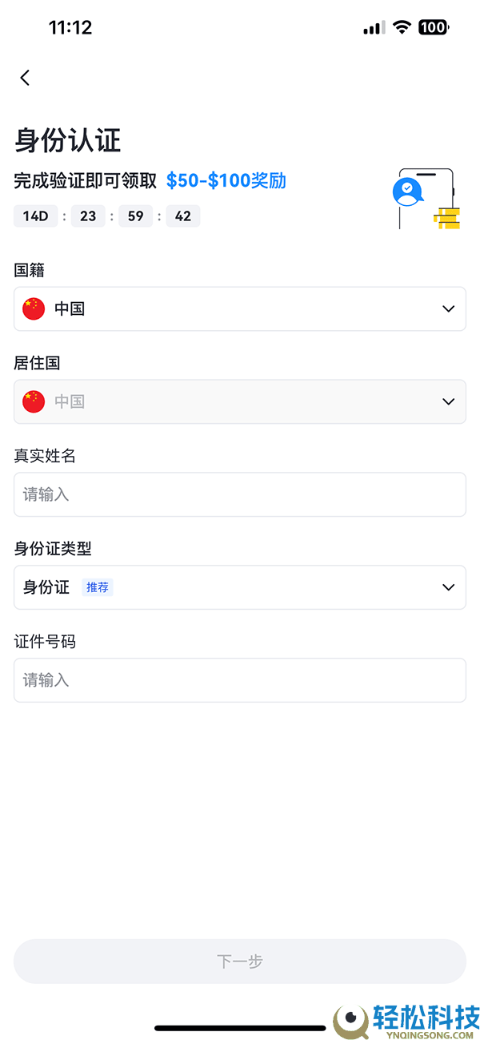The image size is (480, 1040).
Task: Expand the 居住国 residence country dropdown
Action: point(240,401)
